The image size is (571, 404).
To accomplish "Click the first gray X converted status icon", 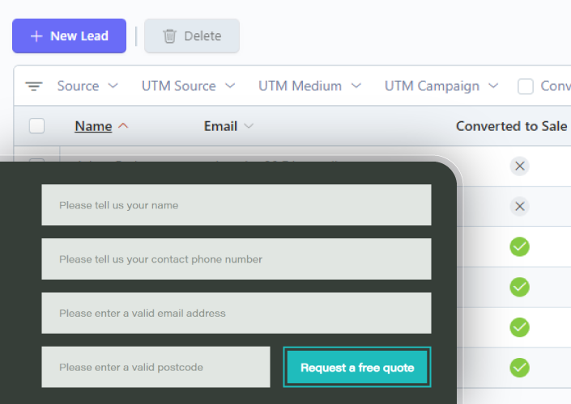I will [x=520, y=166].
